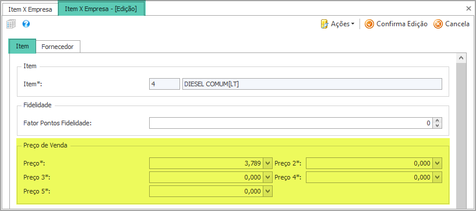The image size is (476, 211).
Task: Click the Fator Pontos Fidelidade label
Action: click(57, 123)
